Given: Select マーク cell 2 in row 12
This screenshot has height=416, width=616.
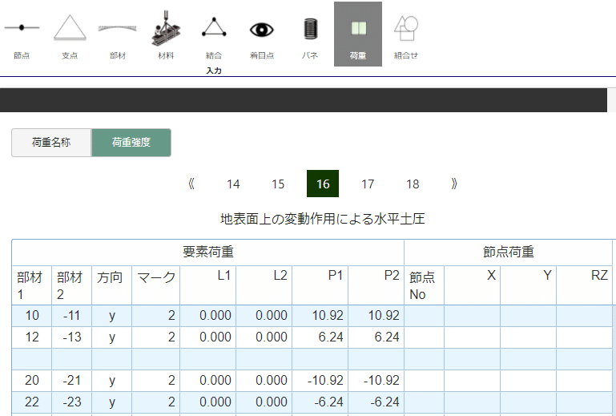Looking at the screenshot, I should click(x=156, y=337).
